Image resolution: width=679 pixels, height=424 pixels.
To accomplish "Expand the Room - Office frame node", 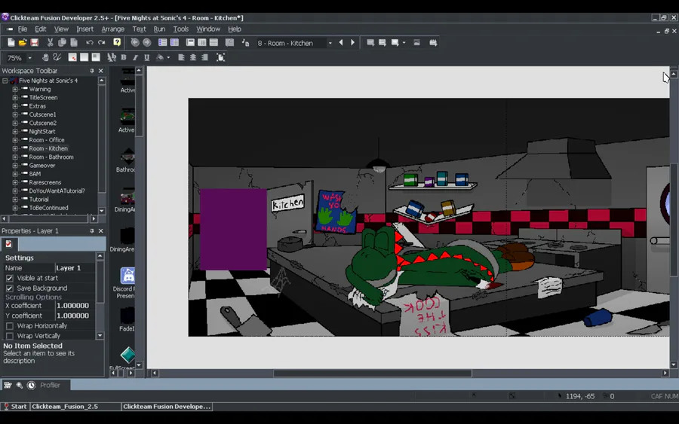I will (x=15, y=140).
